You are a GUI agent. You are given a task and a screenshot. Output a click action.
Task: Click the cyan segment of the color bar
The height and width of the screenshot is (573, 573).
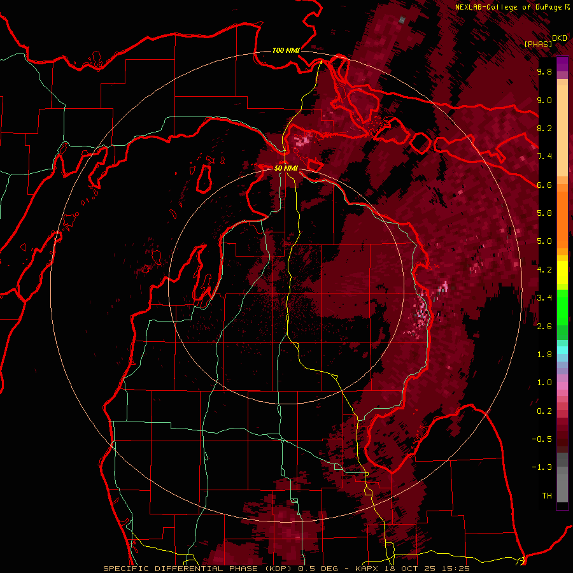(562, 350)
